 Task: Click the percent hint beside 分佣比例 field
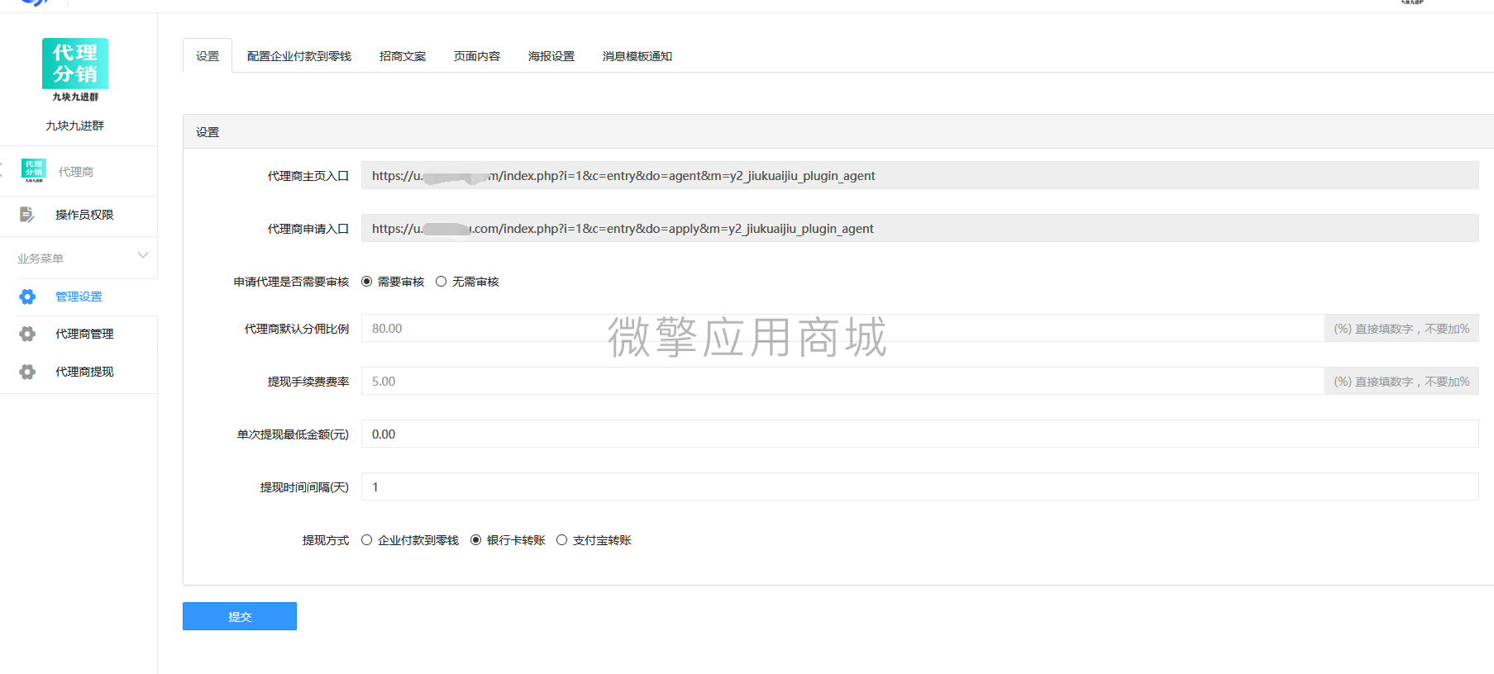[1401, 328]
